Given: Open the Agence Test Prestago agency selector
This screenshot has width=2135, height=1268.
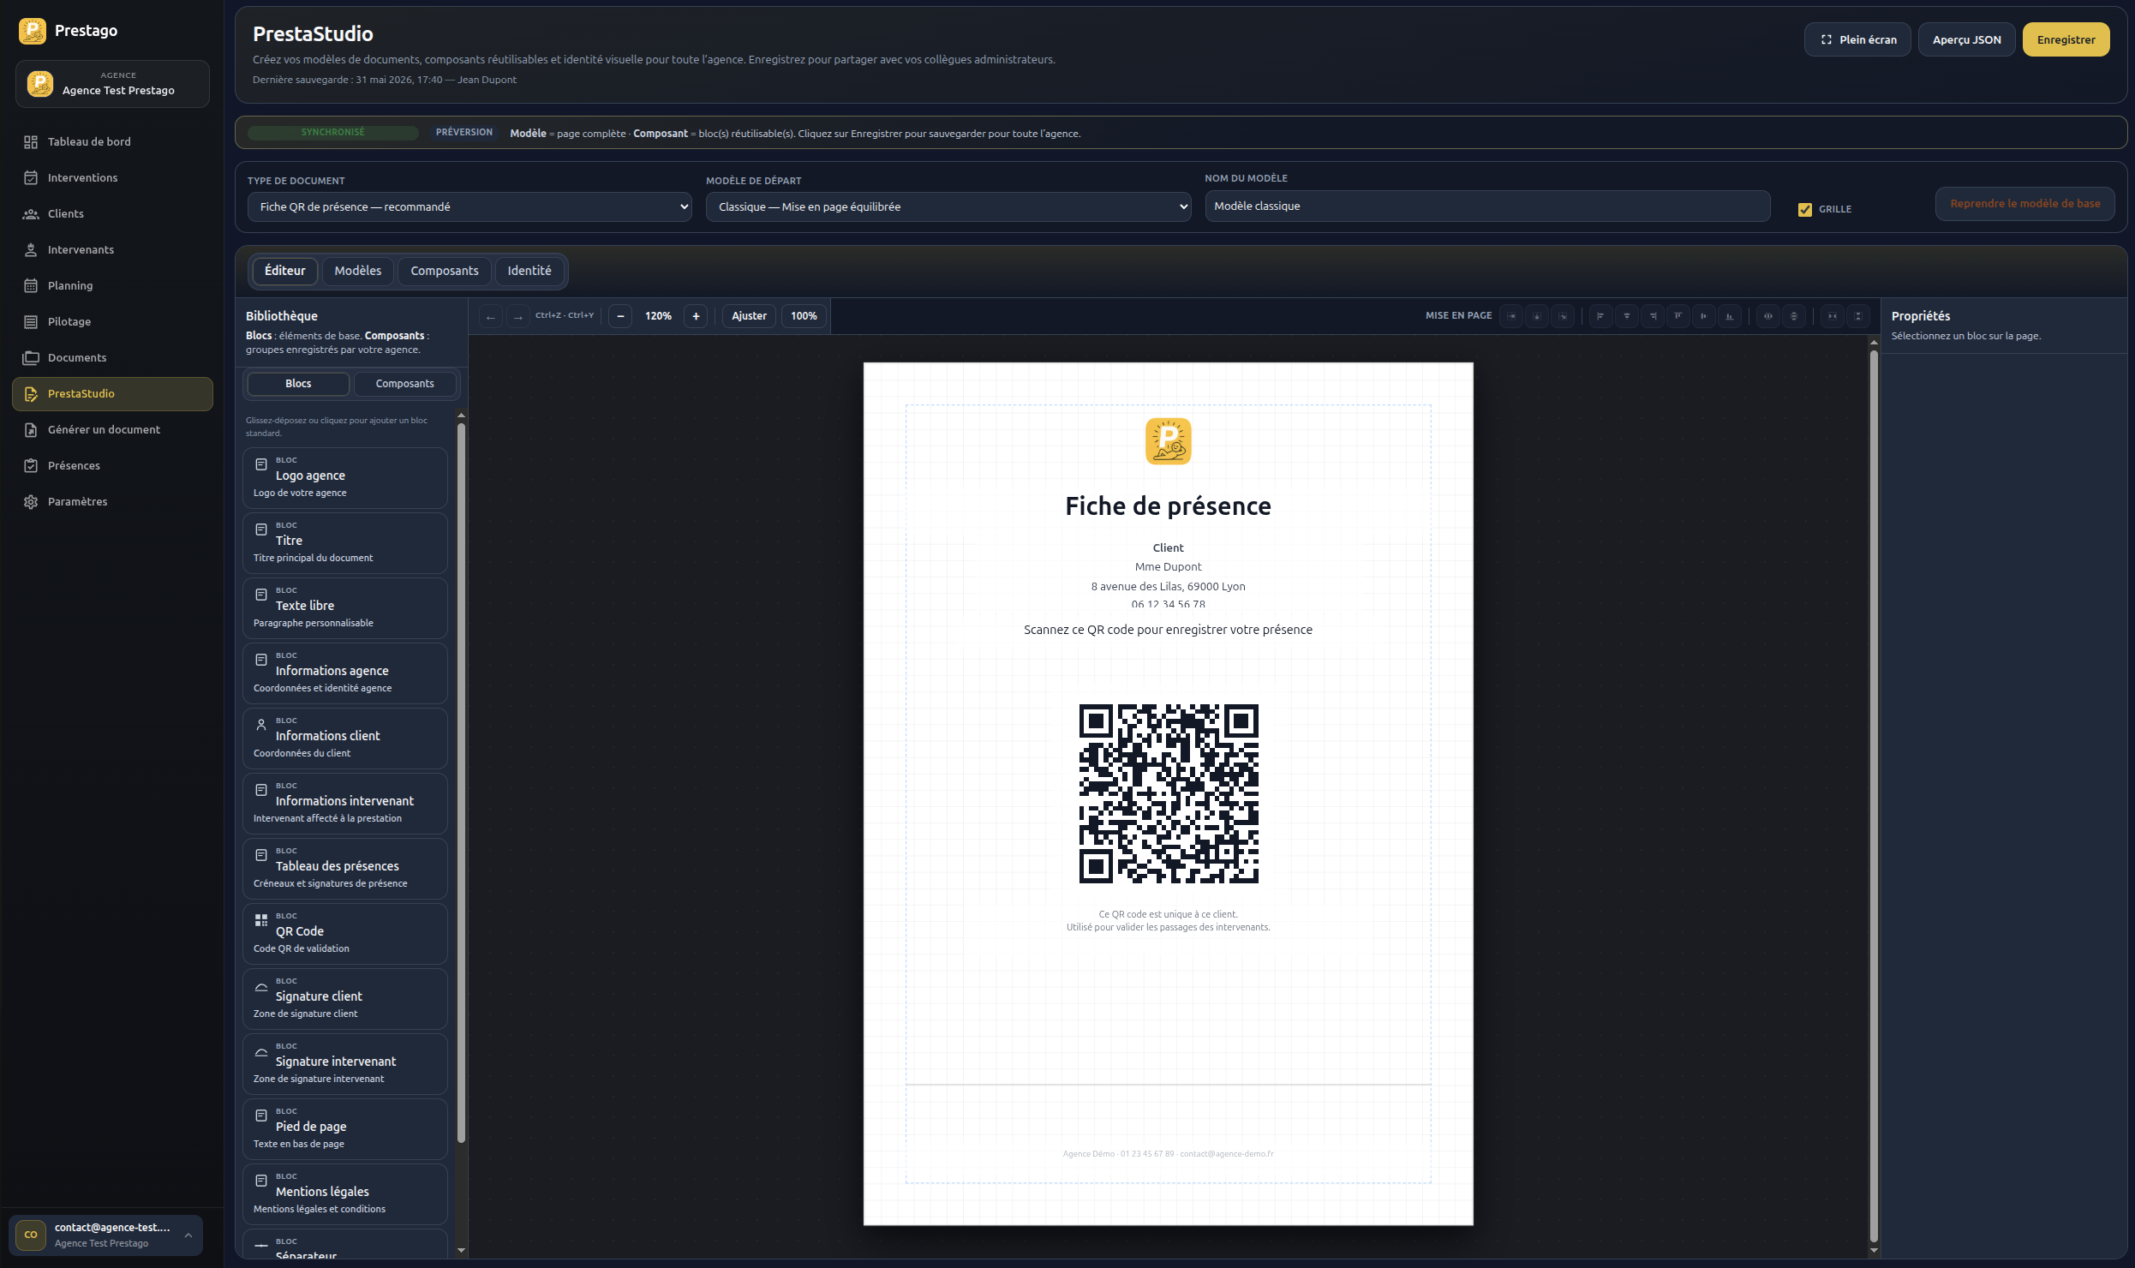Looking at the screenshot, I should [112, 84].
